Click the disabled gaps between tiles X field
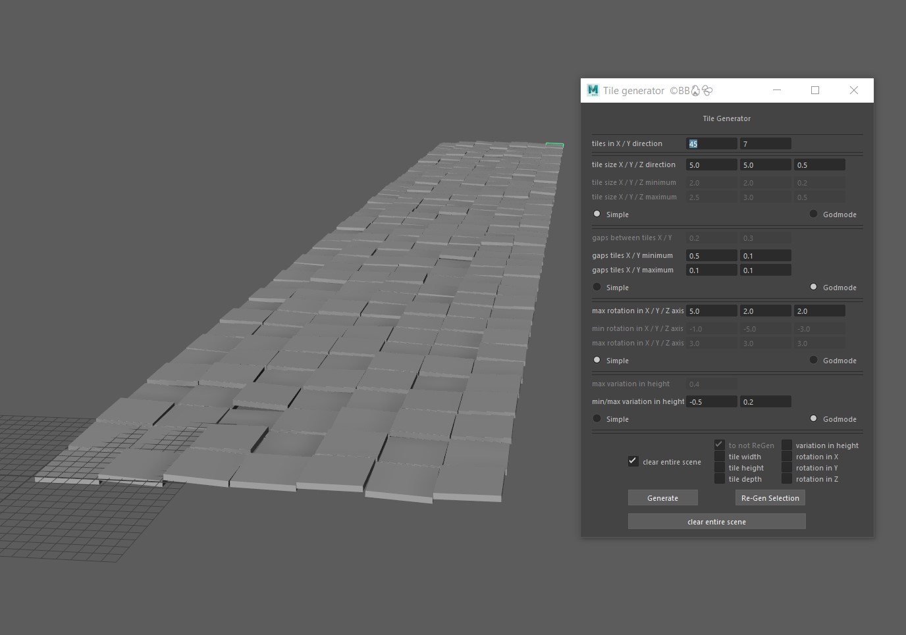906x635 pixels. coord(712,238)
